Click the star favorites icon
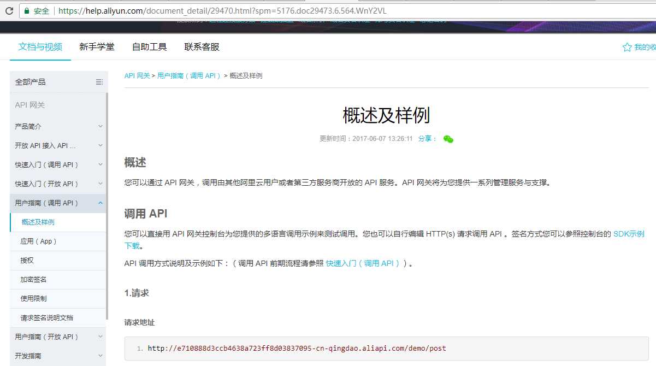Image resolution: width=656 pixels, height=366 pixels. point(627,48)
